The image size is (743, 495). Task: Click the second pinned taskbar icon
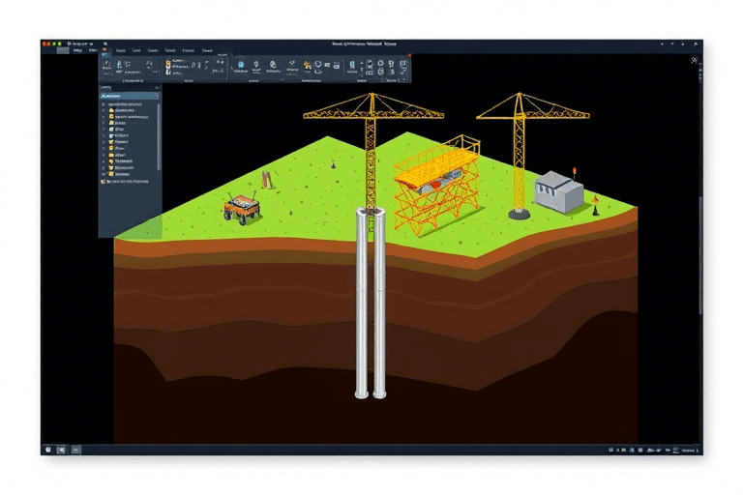tap(60, 450)
